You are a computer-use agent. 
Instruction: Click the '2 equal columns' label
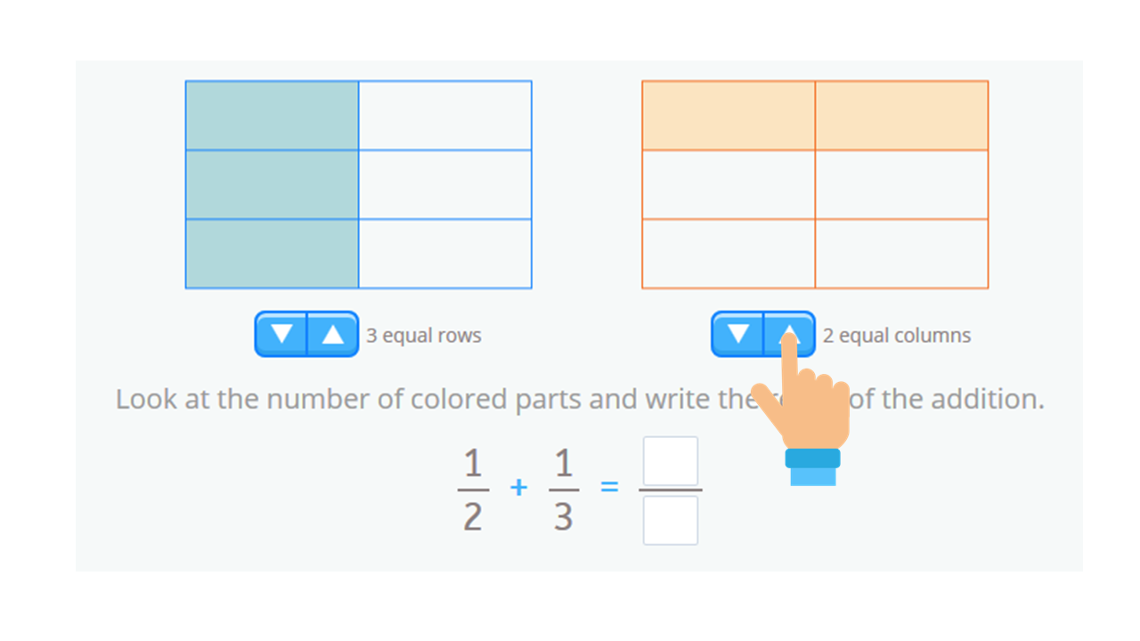click(x=897, y=335)
